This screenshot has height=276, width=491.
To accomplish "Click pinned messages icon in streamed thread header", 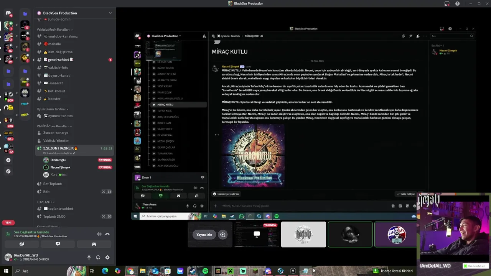I will point(410,36).
